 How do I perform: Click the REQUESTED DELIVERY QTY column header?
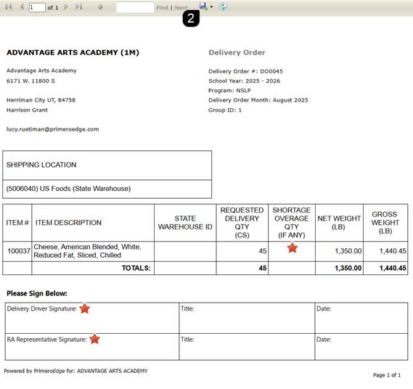[x=242, y=223]
